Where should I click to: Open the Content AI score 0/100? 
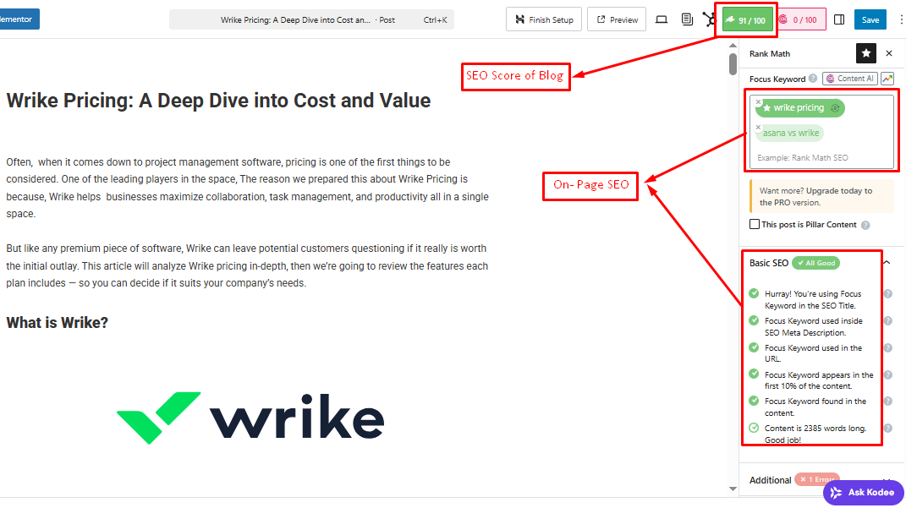pos(800,19)
